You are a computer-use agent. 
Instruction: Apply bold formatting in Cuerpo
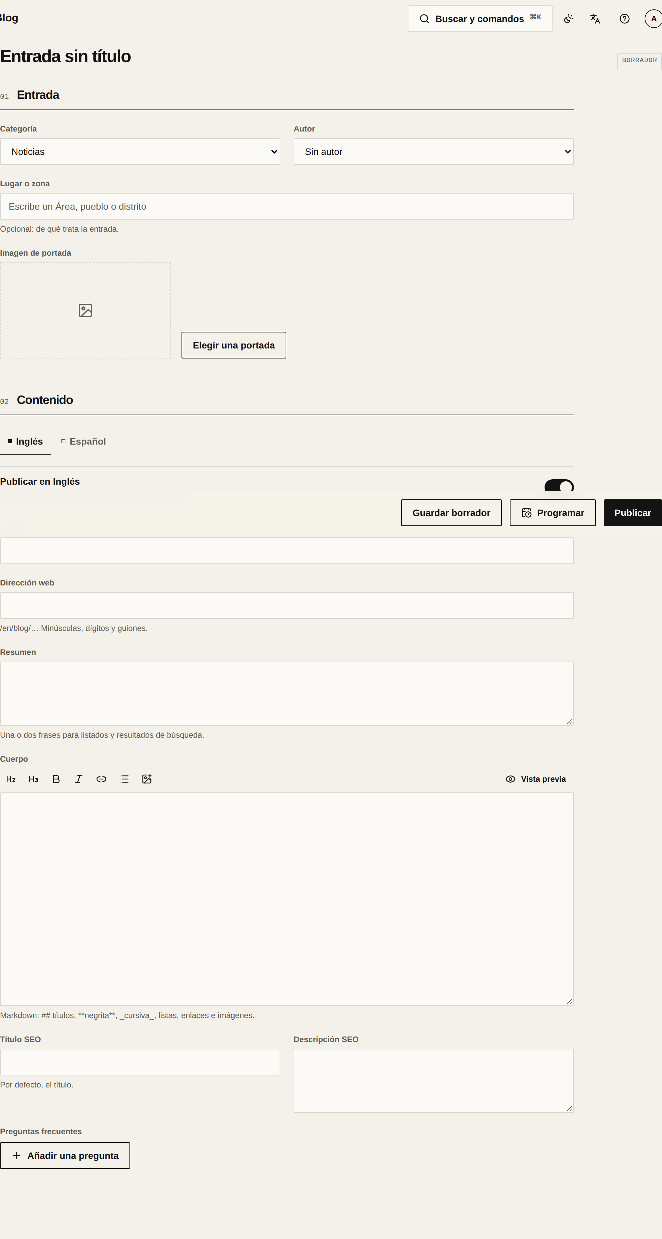pyautogui.click(x=56, y=779)
